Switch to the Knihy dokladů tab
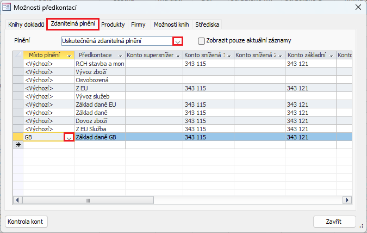Image resolution: width=367 pixels, height=233 pixels. pyautogui.click(x=26, y=24)
